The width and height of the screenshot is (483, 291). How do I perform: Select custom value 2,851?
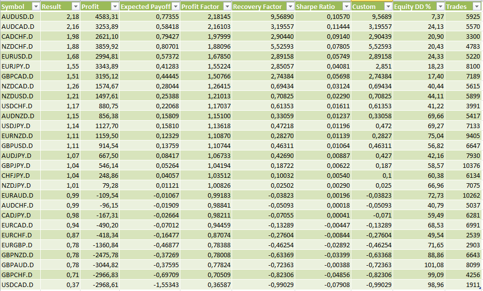tap(372, 66)
